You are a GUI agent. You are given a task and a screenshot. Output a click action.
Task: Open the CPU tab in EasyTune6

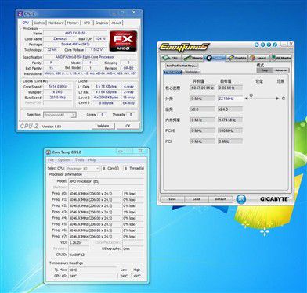point(170,58)
